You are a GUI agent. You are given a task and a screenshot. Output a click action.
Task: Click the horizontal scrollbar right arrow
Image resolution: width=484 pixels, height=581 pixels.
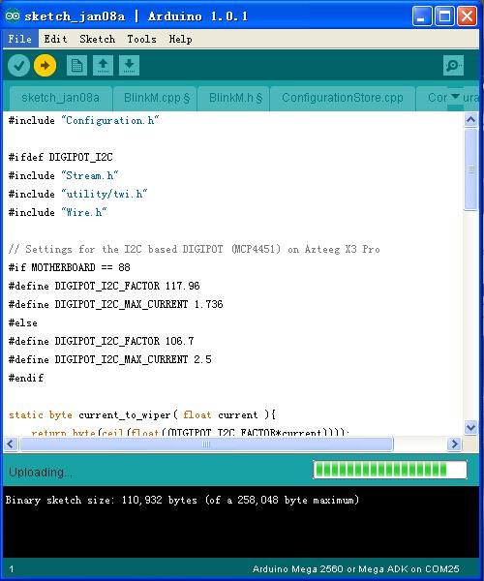tap(454, 443)
